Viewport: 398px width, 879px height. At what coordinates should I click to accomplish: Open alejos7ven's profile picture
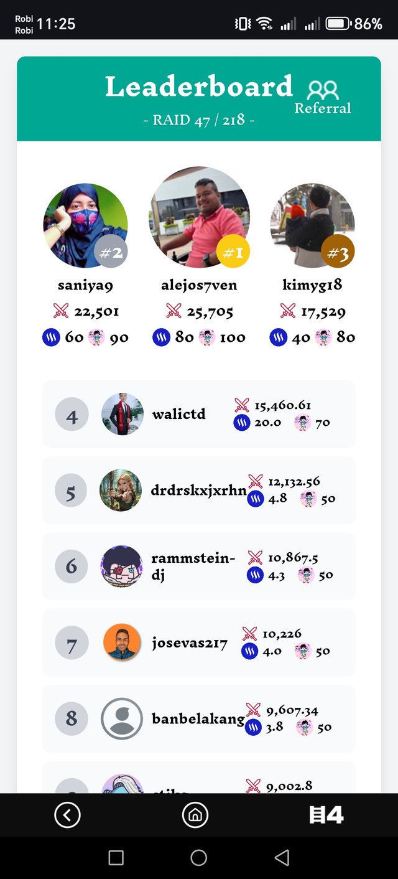(199, 215)
